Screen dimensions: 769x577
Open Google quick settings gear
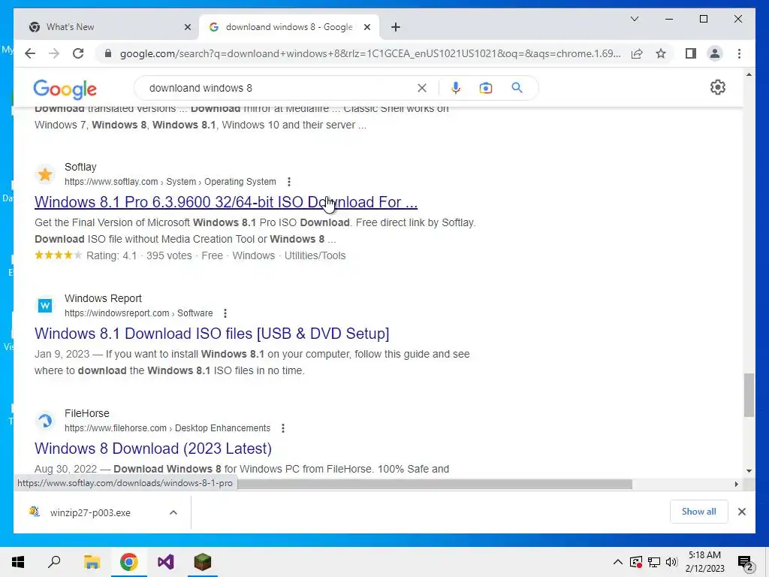click(x=717, y=87)
